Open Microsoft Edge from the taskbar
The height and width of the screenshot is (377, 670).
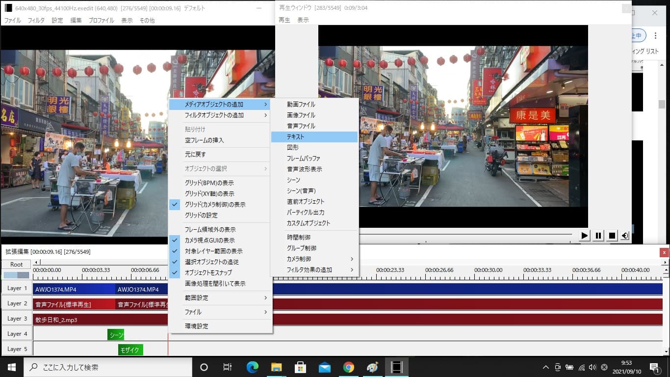[253, 367]
